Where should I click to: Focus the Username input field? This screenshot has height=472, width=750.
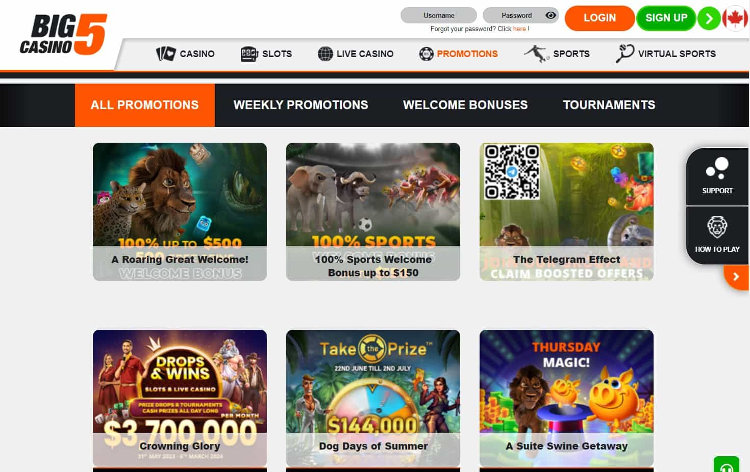click(x=439, y=15)
